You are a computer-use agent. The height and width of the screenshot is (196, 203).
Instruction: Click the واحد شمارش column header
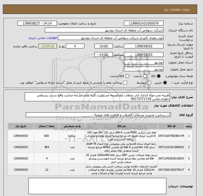tap(72, 126)
